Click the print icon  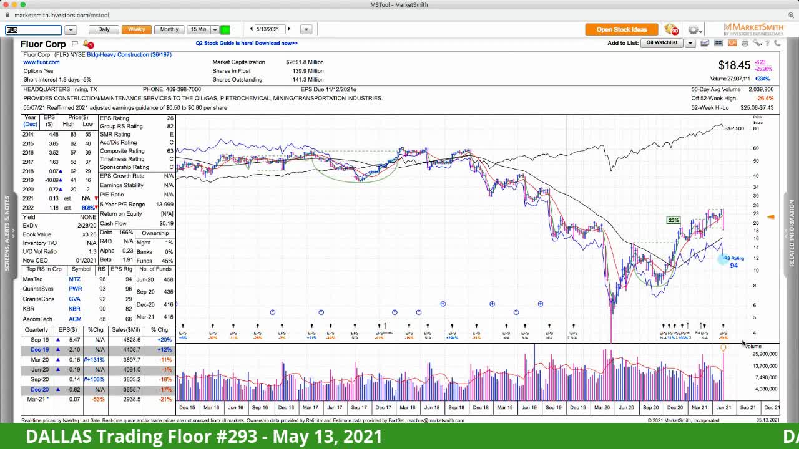pyautogui.click(x=745, y=43)
